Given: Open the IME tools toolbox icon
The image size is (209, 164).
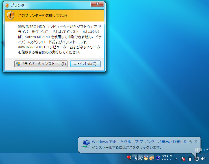Looking at the screenshot, I should tap(152, 158).
